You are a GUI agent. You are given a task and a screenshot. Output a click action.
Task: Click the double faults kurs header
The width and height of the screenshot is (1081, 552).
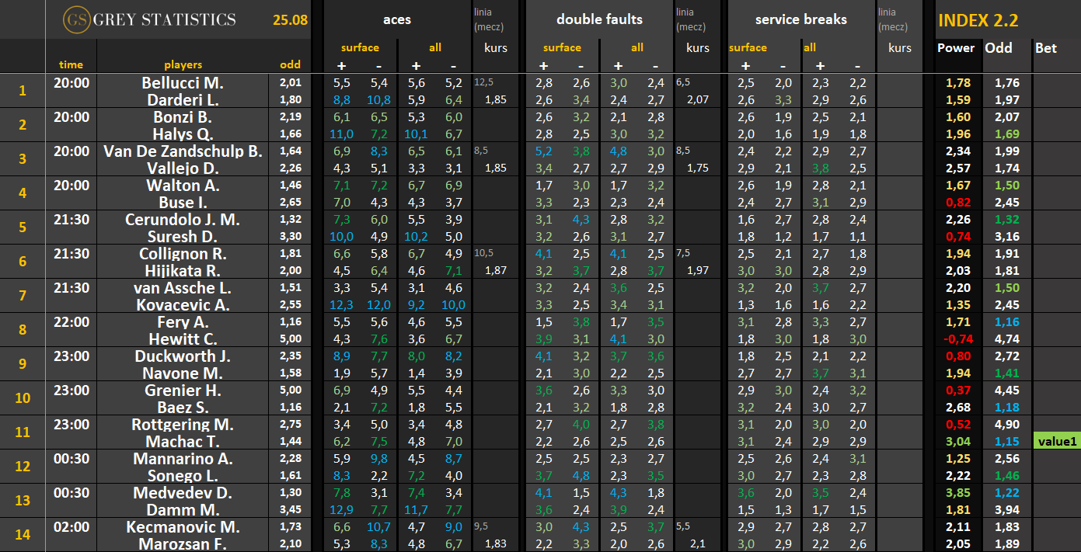point(698,47)
